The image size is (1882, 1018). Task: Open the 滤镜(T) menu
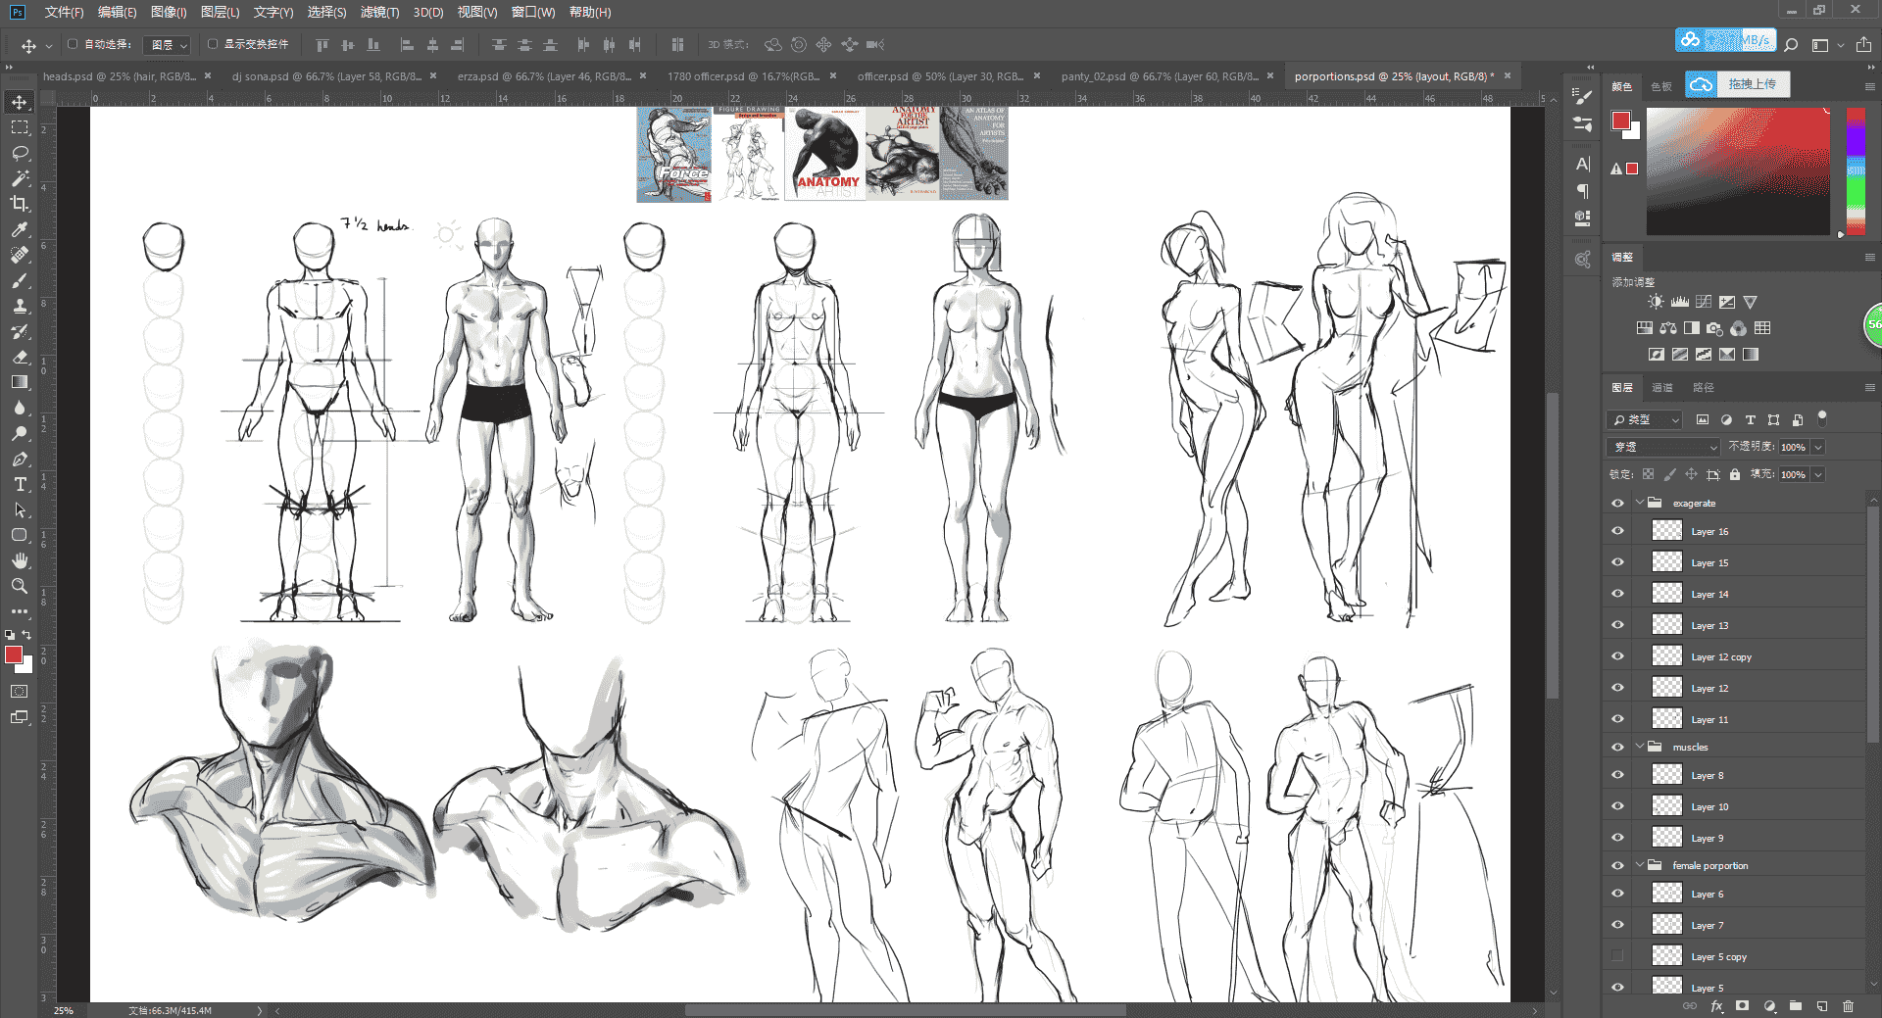tap(379, 12)
